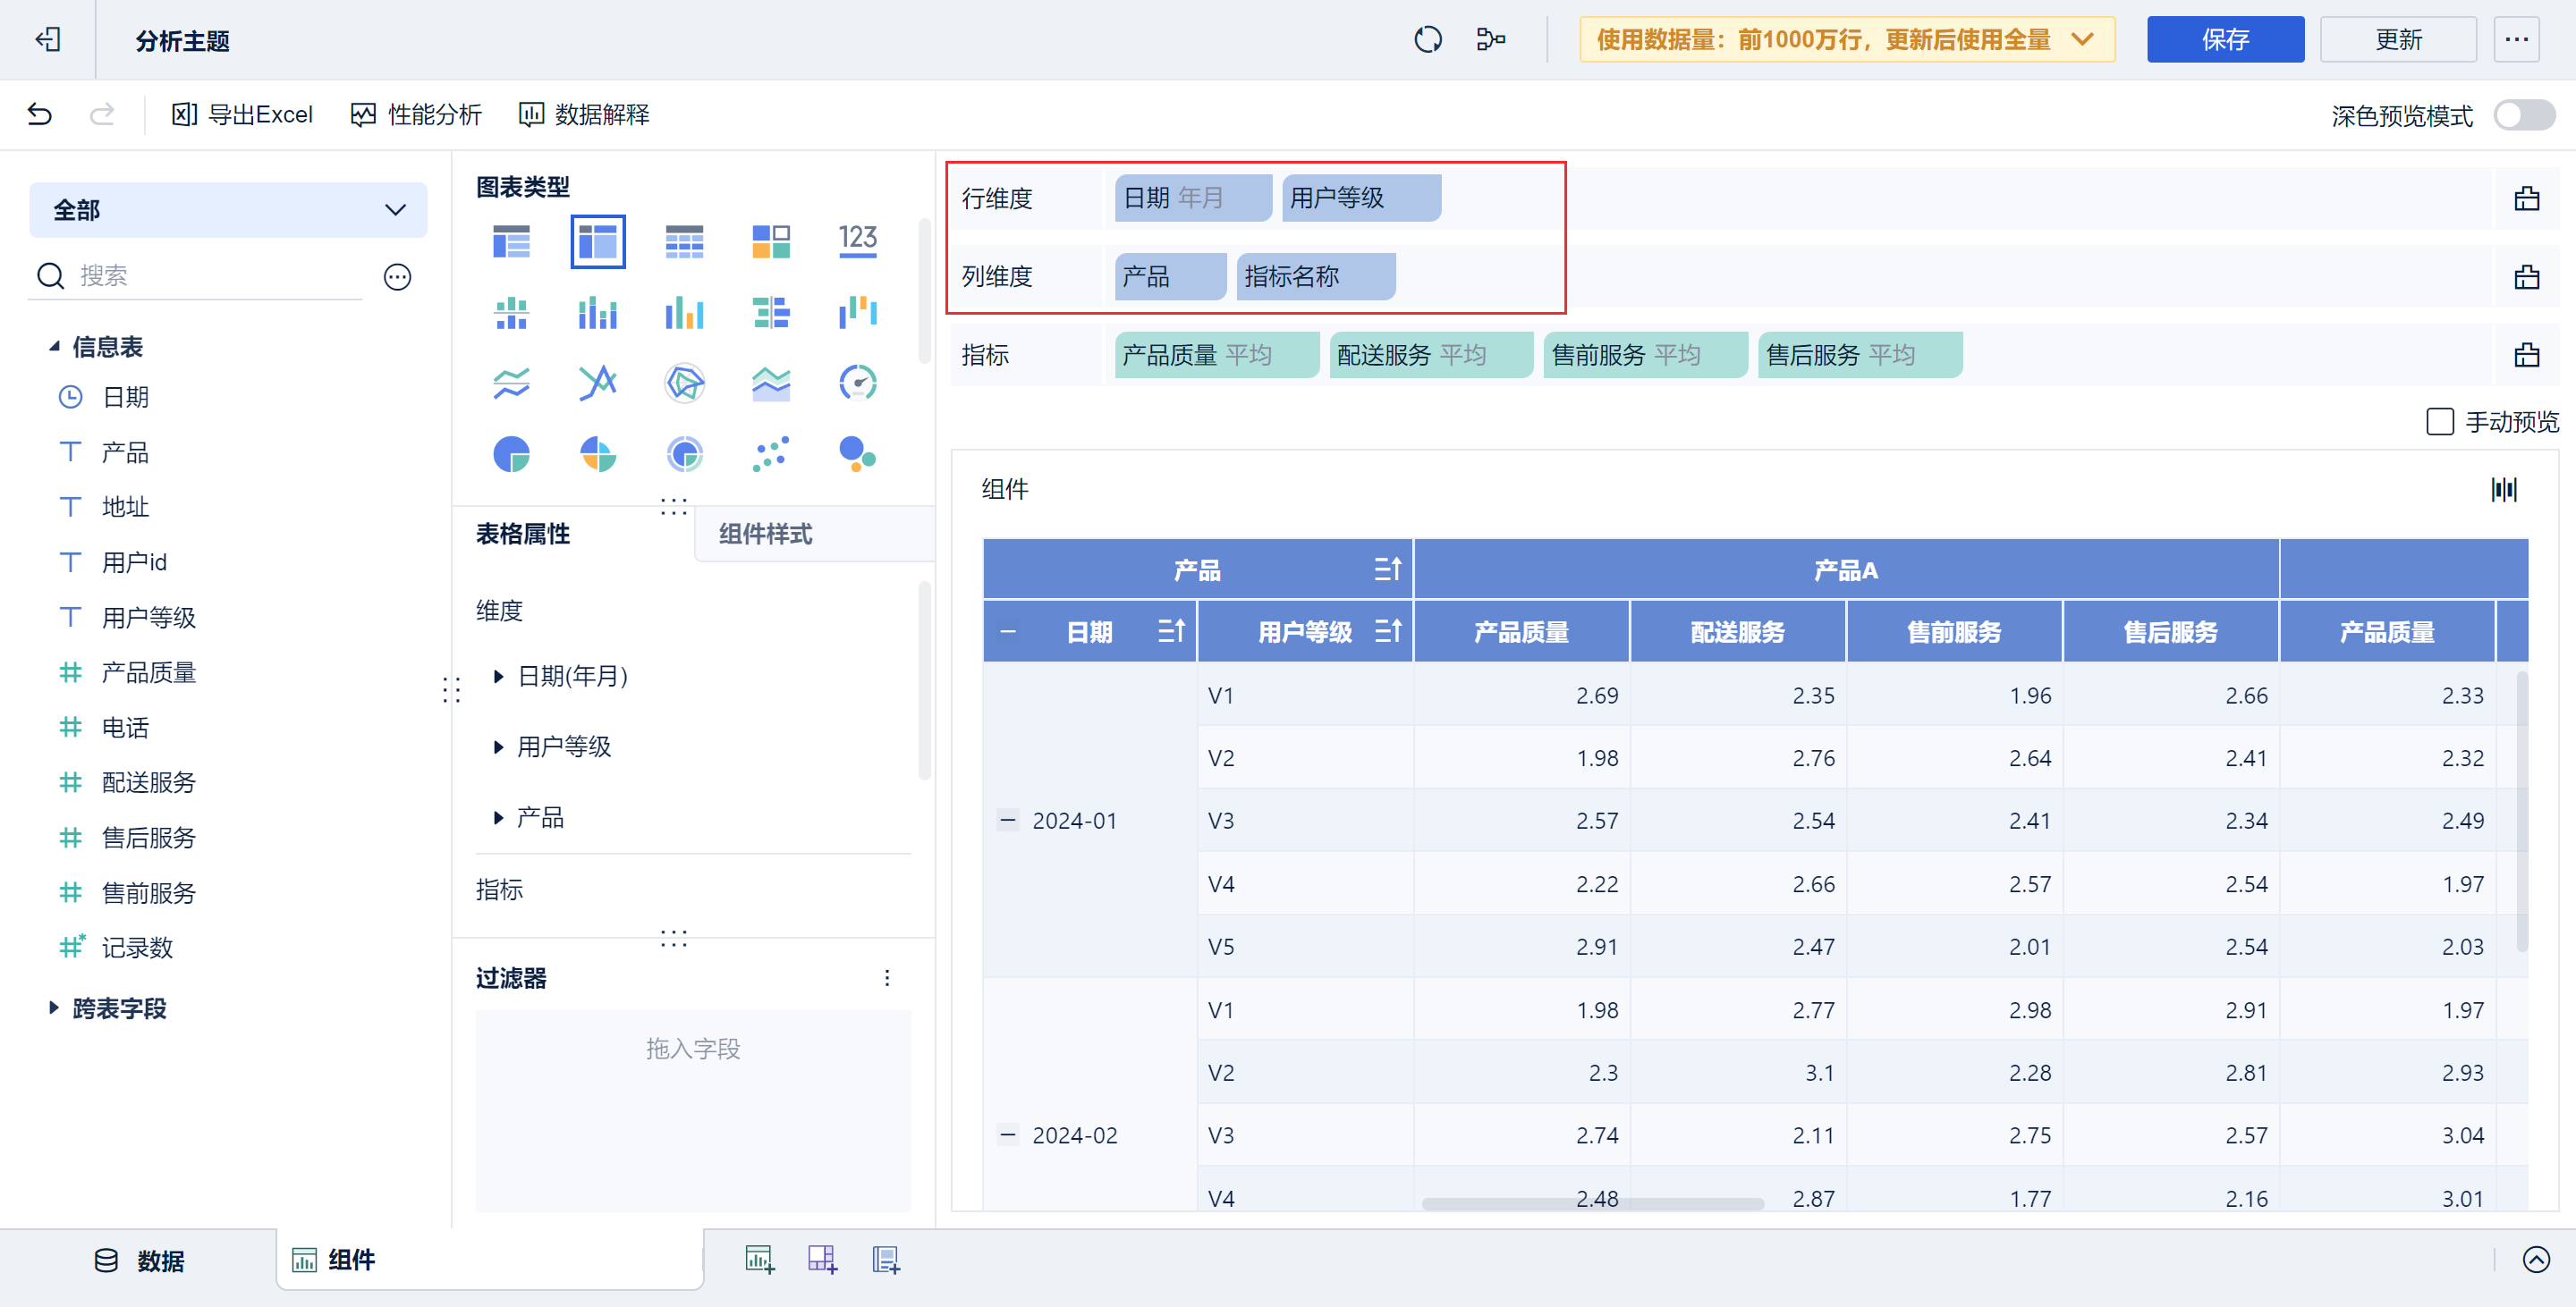Expand the 日期(年月) dimension in 表格属性
2576x1307 pixels.
(x=498, y=677)
